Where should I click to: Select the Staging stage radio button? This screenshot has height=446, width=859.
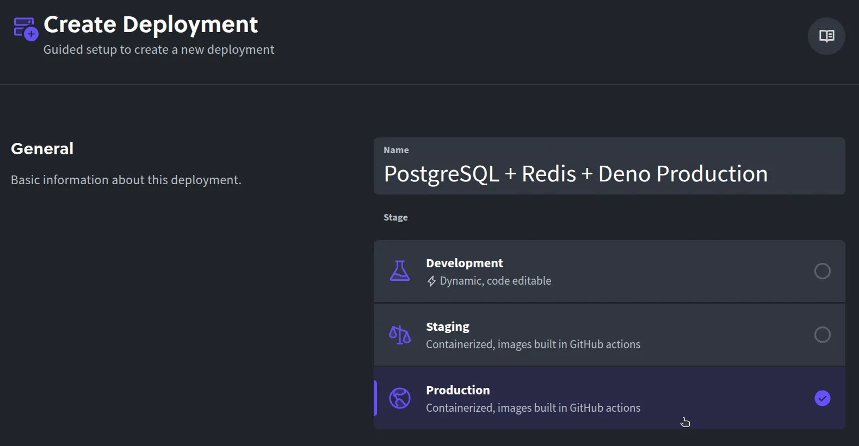click(x=822, y=335)
